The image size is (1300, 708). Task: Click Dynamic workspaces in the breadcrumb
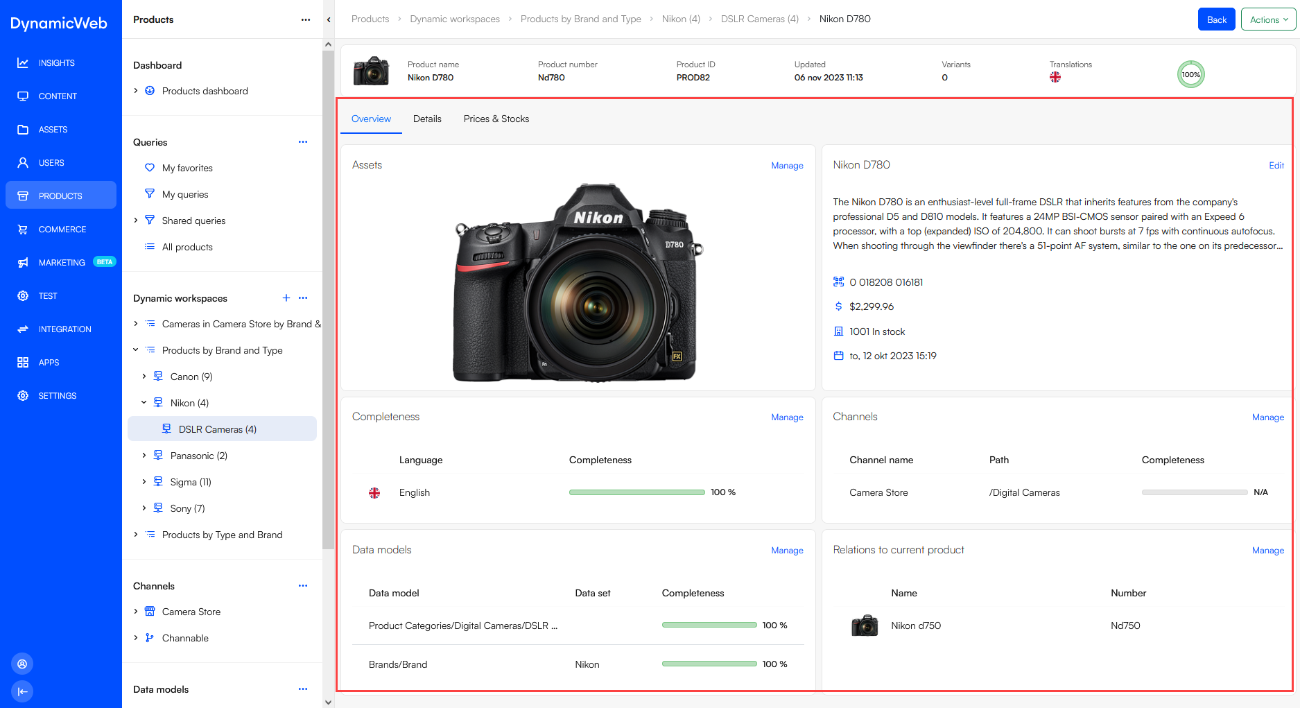455,19
